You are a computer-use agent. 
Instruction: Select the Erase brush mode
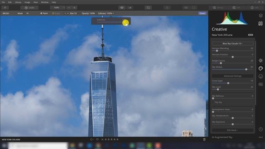[56, 13]
